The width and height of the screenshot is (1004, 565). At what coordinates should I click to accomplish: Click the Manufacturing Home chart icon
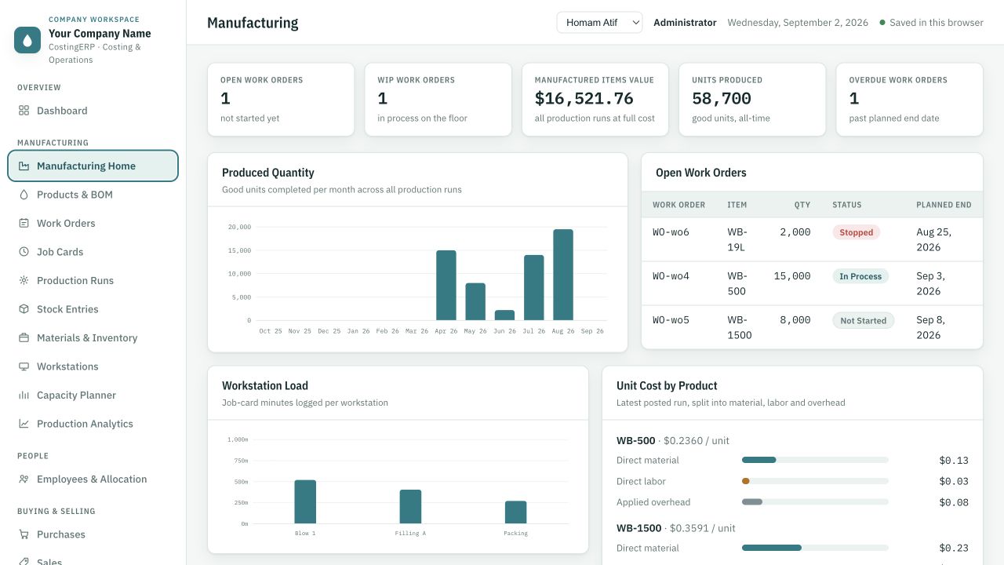coord(24,166)
